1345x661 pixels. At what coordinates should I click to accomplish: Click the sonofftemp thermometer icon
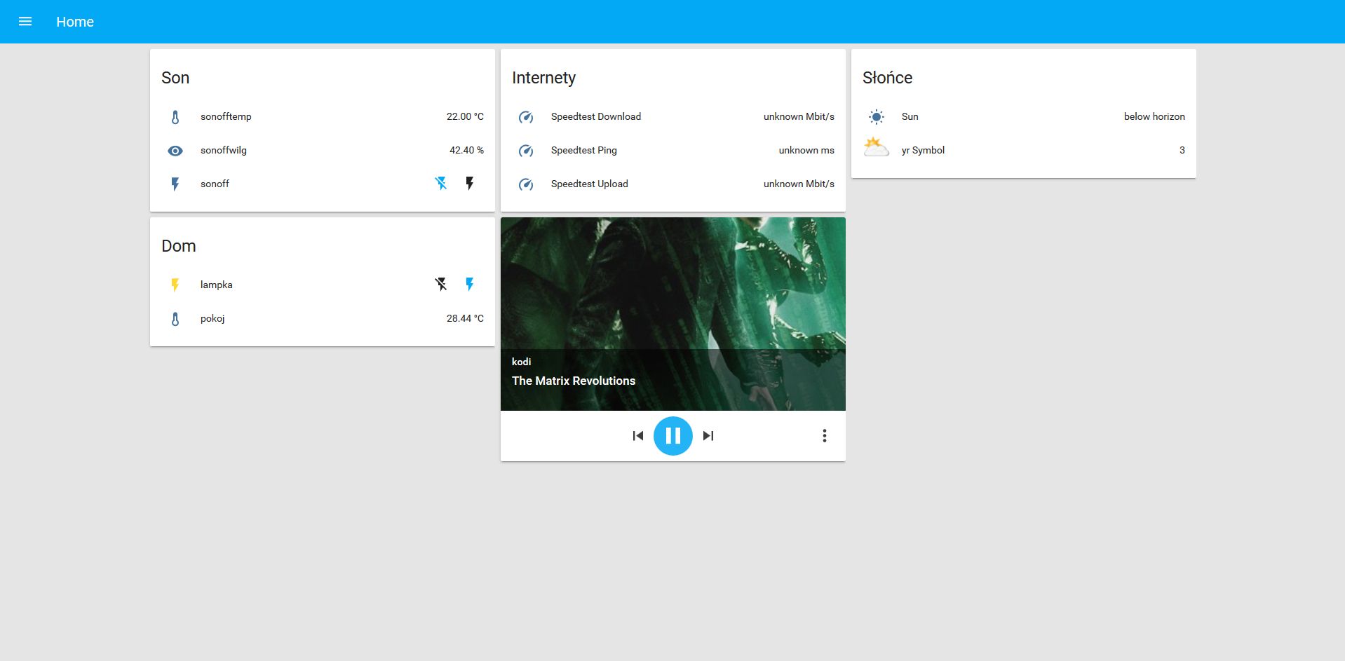(175, 117)
